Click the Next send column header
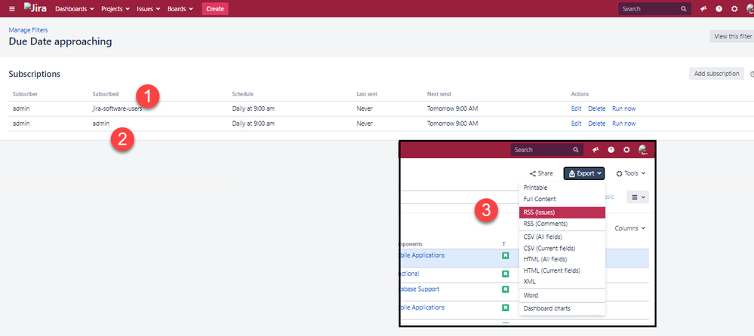754x336 pixels. coord(439,94)
